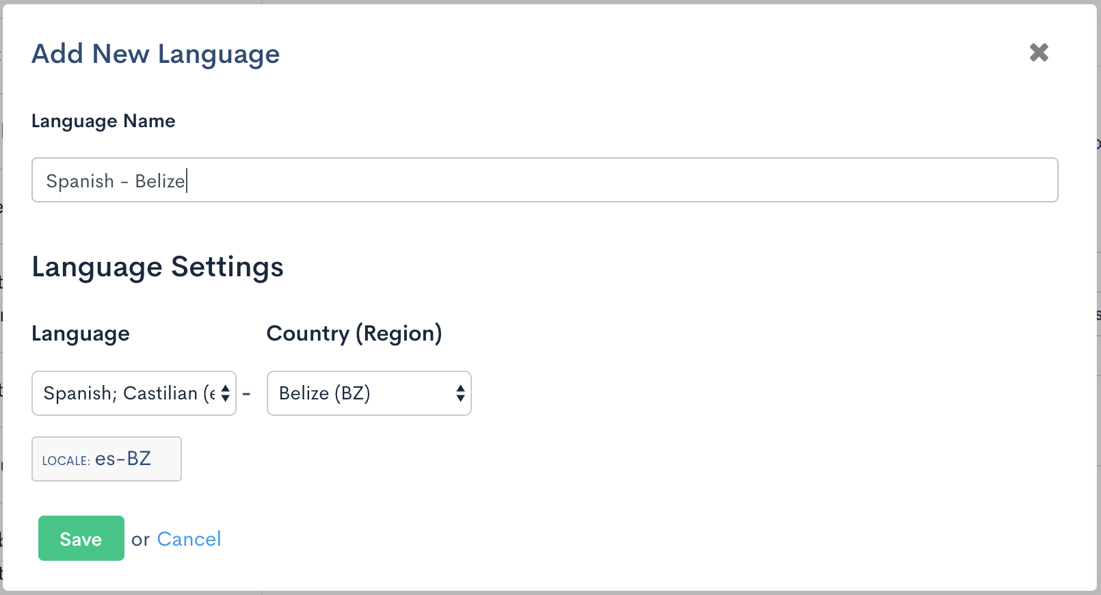The width and height of the screenshot is (1101, 595).
Task: Click the chevron control inside Belize dropdown
Action: tap(461, 393)
